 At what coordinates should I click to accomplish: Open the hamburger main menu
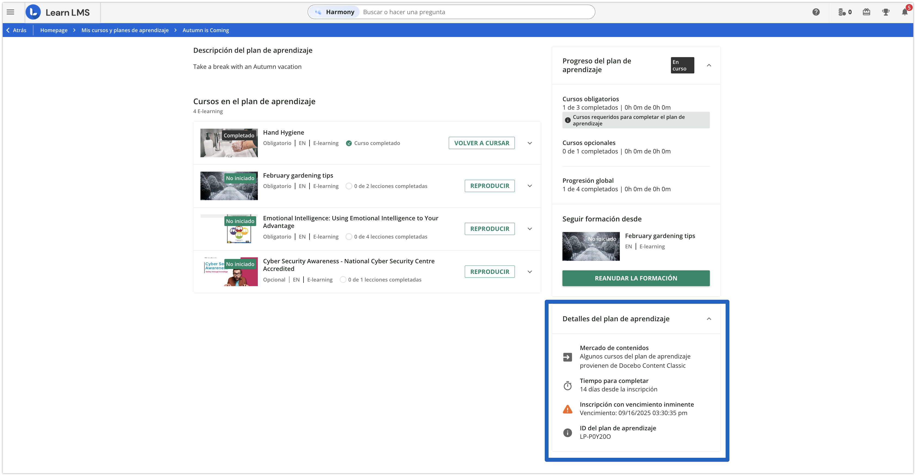(x=11, y=12)
